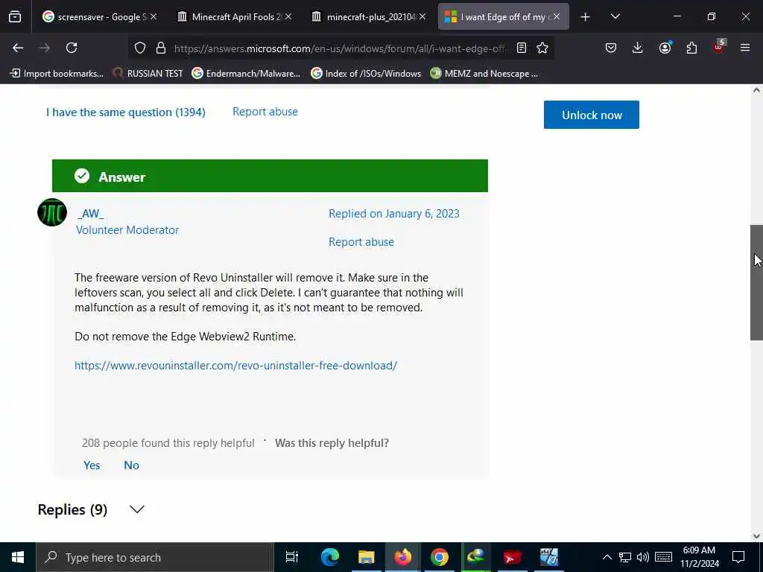763x572 pixels.
Task: Open the Firefox account menu
Action: pos(665,48)
